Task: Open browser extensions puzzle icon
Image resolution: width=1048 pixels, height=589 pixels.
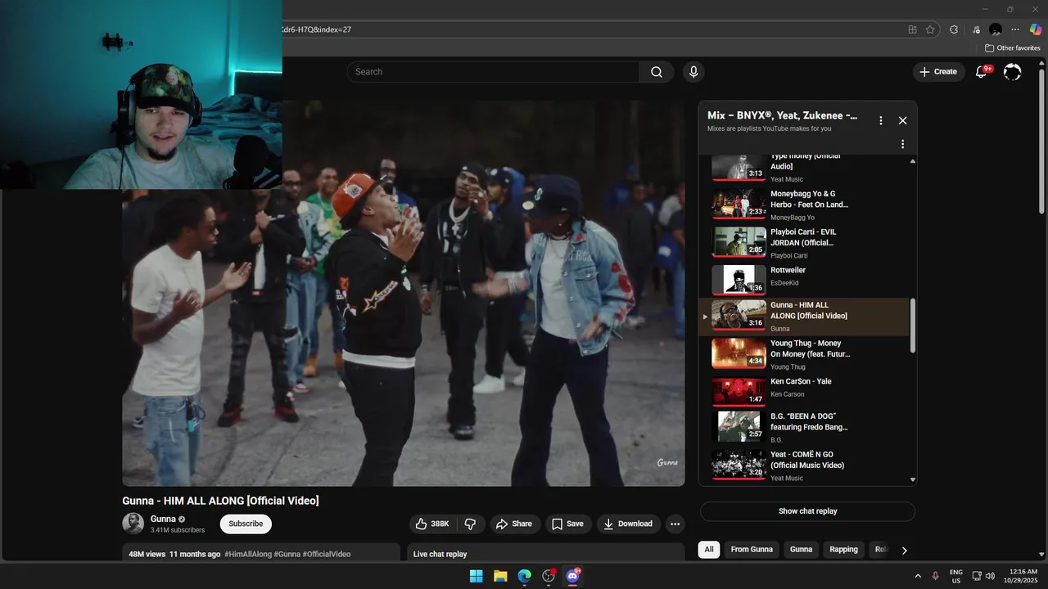Action: tap(954, 29)
